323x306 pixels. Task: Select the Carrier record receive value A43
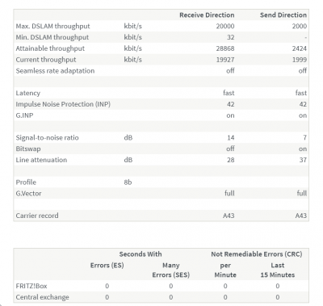[229, 216]
